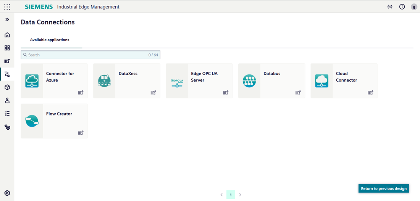
Task: Open the Connector for Azure title
Action: click(60, 77)
